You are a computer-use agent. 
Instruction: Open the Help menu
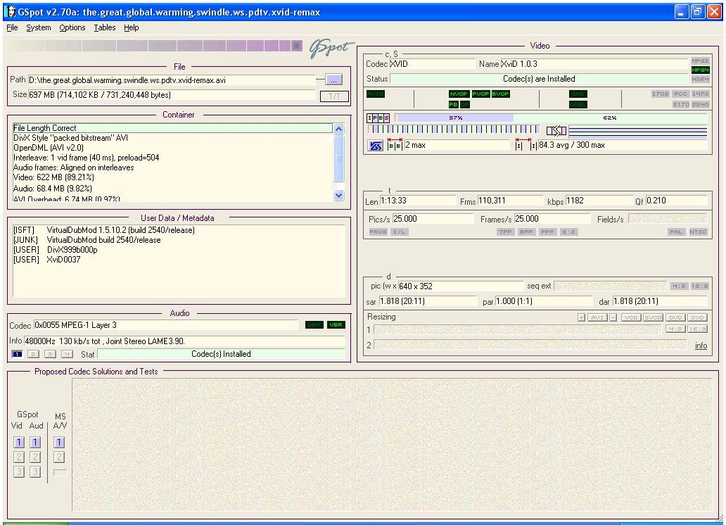(131, 28)
